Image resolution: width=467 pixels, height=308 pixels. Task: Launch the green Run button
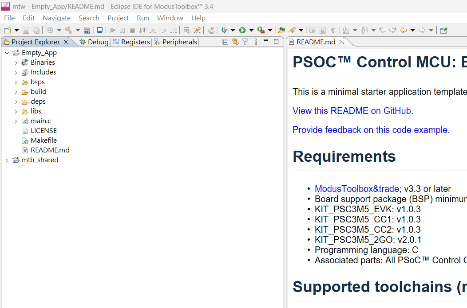pos(242,30)
